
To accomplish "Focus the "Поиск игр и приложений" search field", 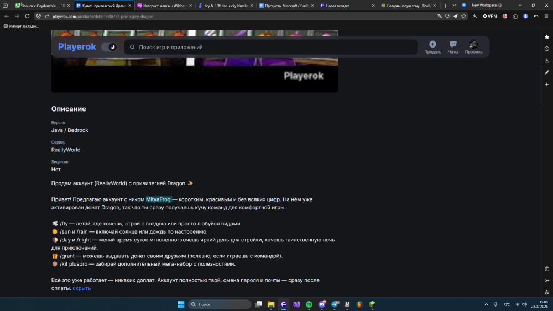I will [x=270, y=47].
